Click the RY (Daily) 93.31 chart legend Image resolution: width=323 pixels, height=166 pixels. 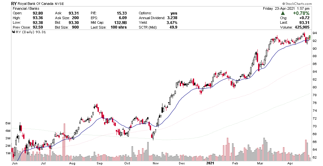(31, 32)
